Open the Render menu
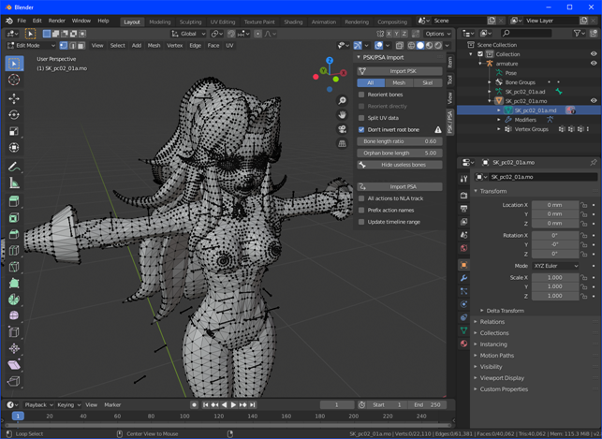602x439 pixels. pyautogui.click(x=57, y=21)
